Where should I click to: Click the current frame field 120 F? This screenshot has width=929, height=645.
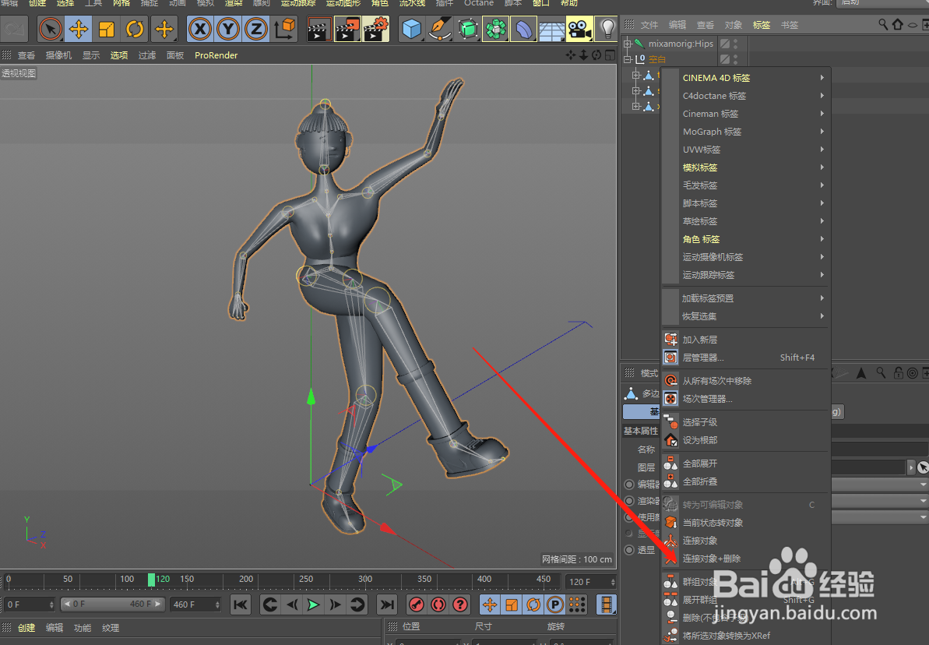click(x=590, y=582)
